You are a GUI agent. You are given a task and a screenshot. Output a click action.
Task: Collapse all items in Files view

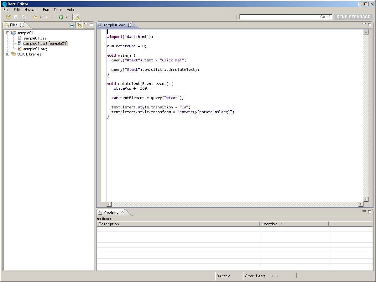[x=72, y=25]
